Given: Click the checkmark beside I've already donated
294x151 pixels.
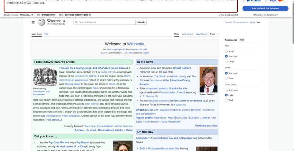Looking at the screenshot, I should (x=219, y=15).
